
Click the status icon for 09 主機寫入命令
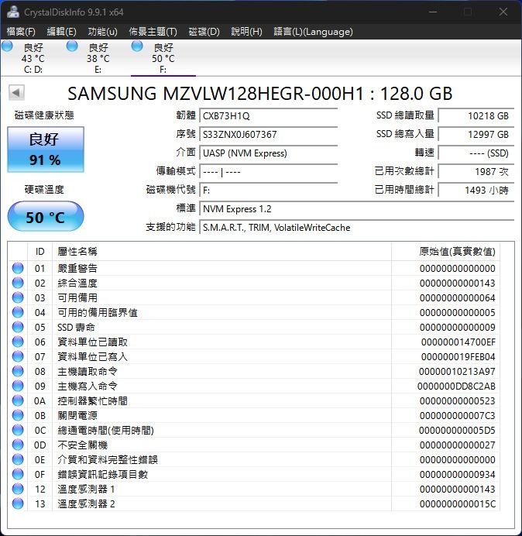pos(18,386)
